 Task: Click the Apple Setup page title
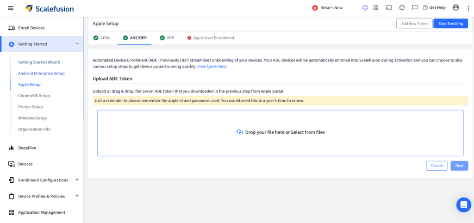click(x=106, y=24)
